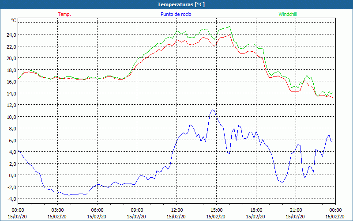Click the 2,0 y-axis value
Image resolution: width=353 pixels, height=221 pixels.
click(x=13, y=164)
